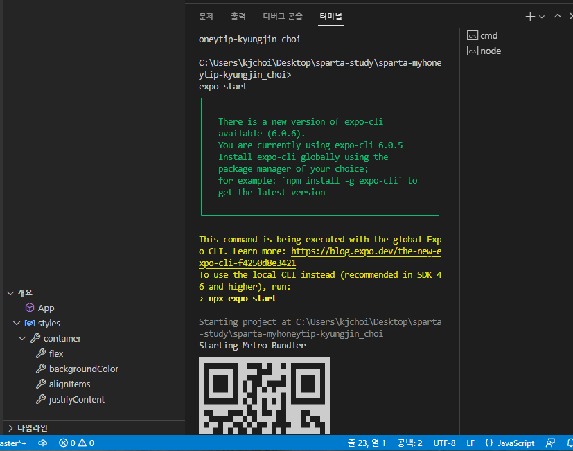
Task: Change UTF-8 file encoding
Action: click(x=444, y=443)
